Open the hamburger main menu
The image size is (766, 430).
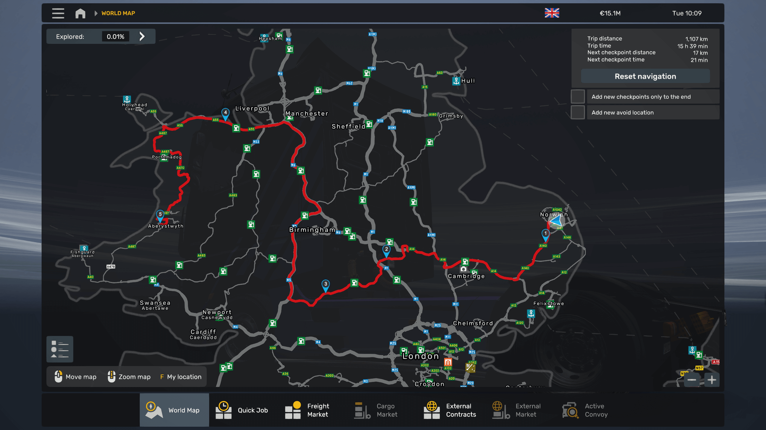(58, 13)
